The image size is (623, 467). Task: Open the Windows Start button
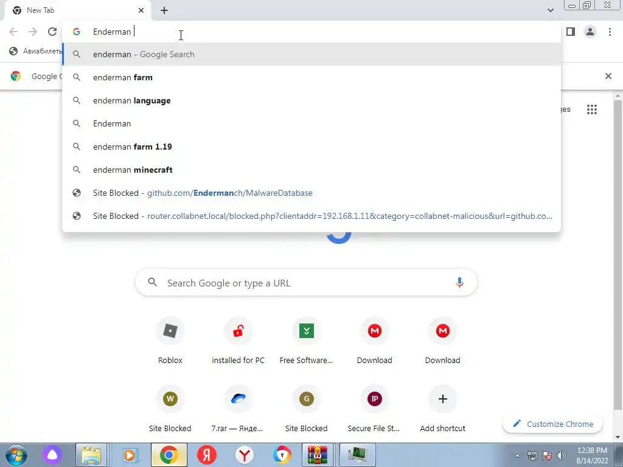16,455
